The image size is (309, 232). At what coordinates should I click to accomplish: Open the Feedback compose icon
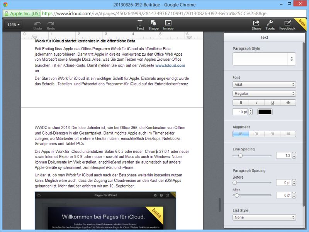[287, 23]
